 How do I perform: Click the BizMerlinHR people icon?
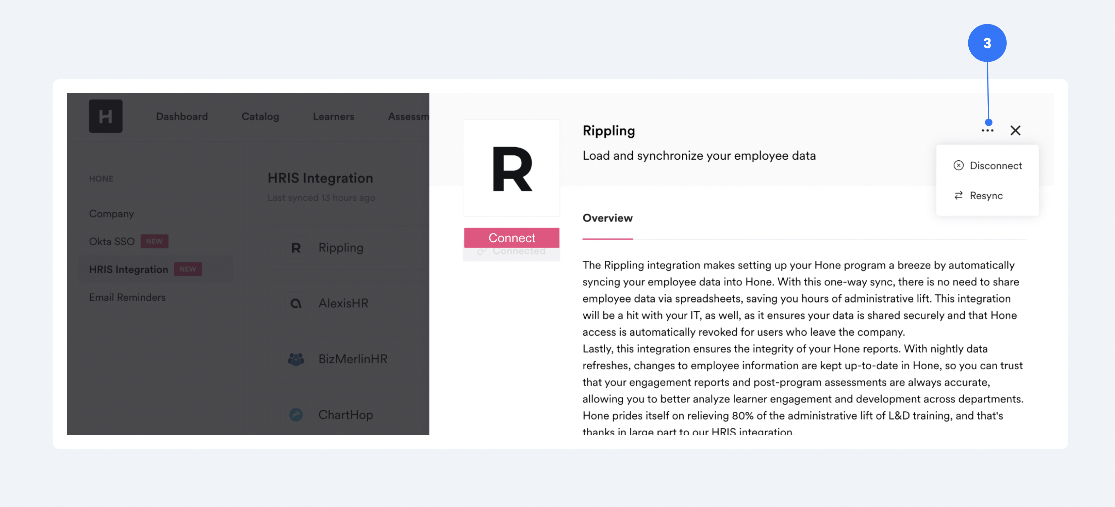coord(296,359)
